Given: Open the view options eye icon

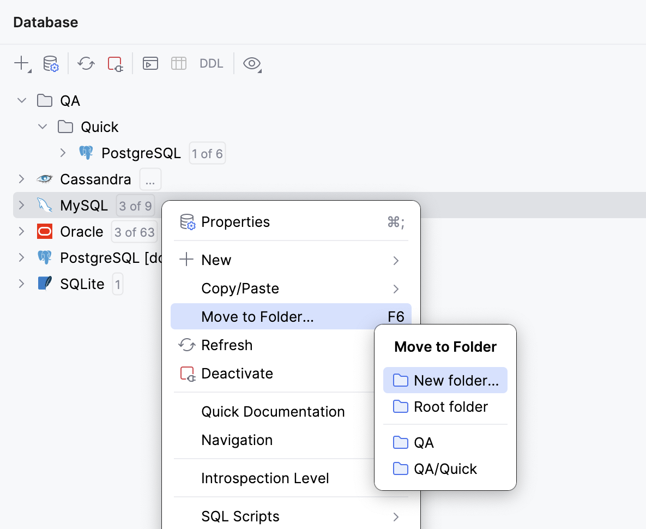Looking at the screenshot, I should tap(252, 64).
